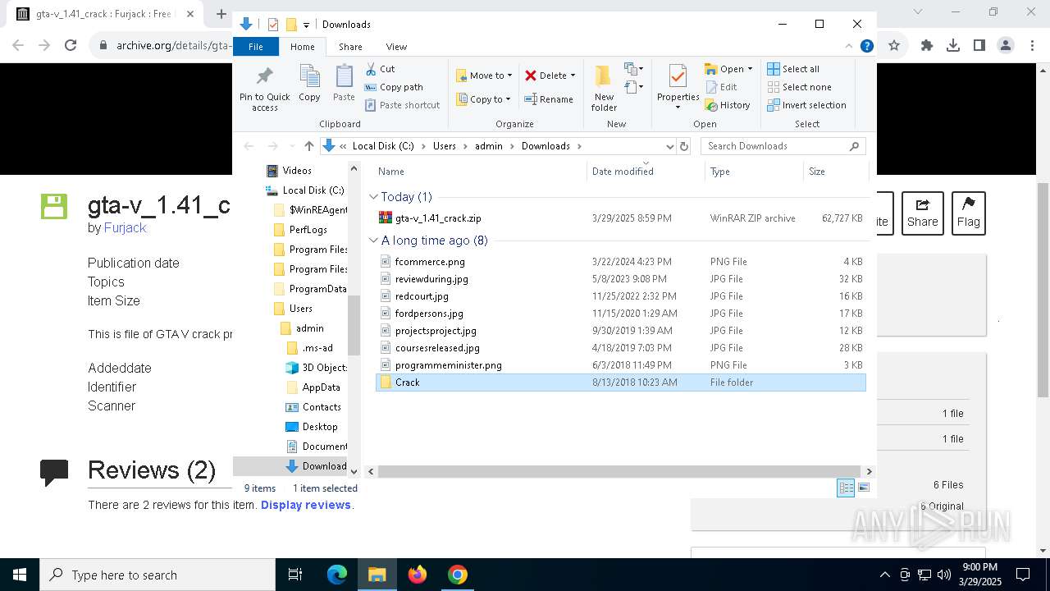Create a New folder
Viewport: 1050px width, 591px height.
604,89
